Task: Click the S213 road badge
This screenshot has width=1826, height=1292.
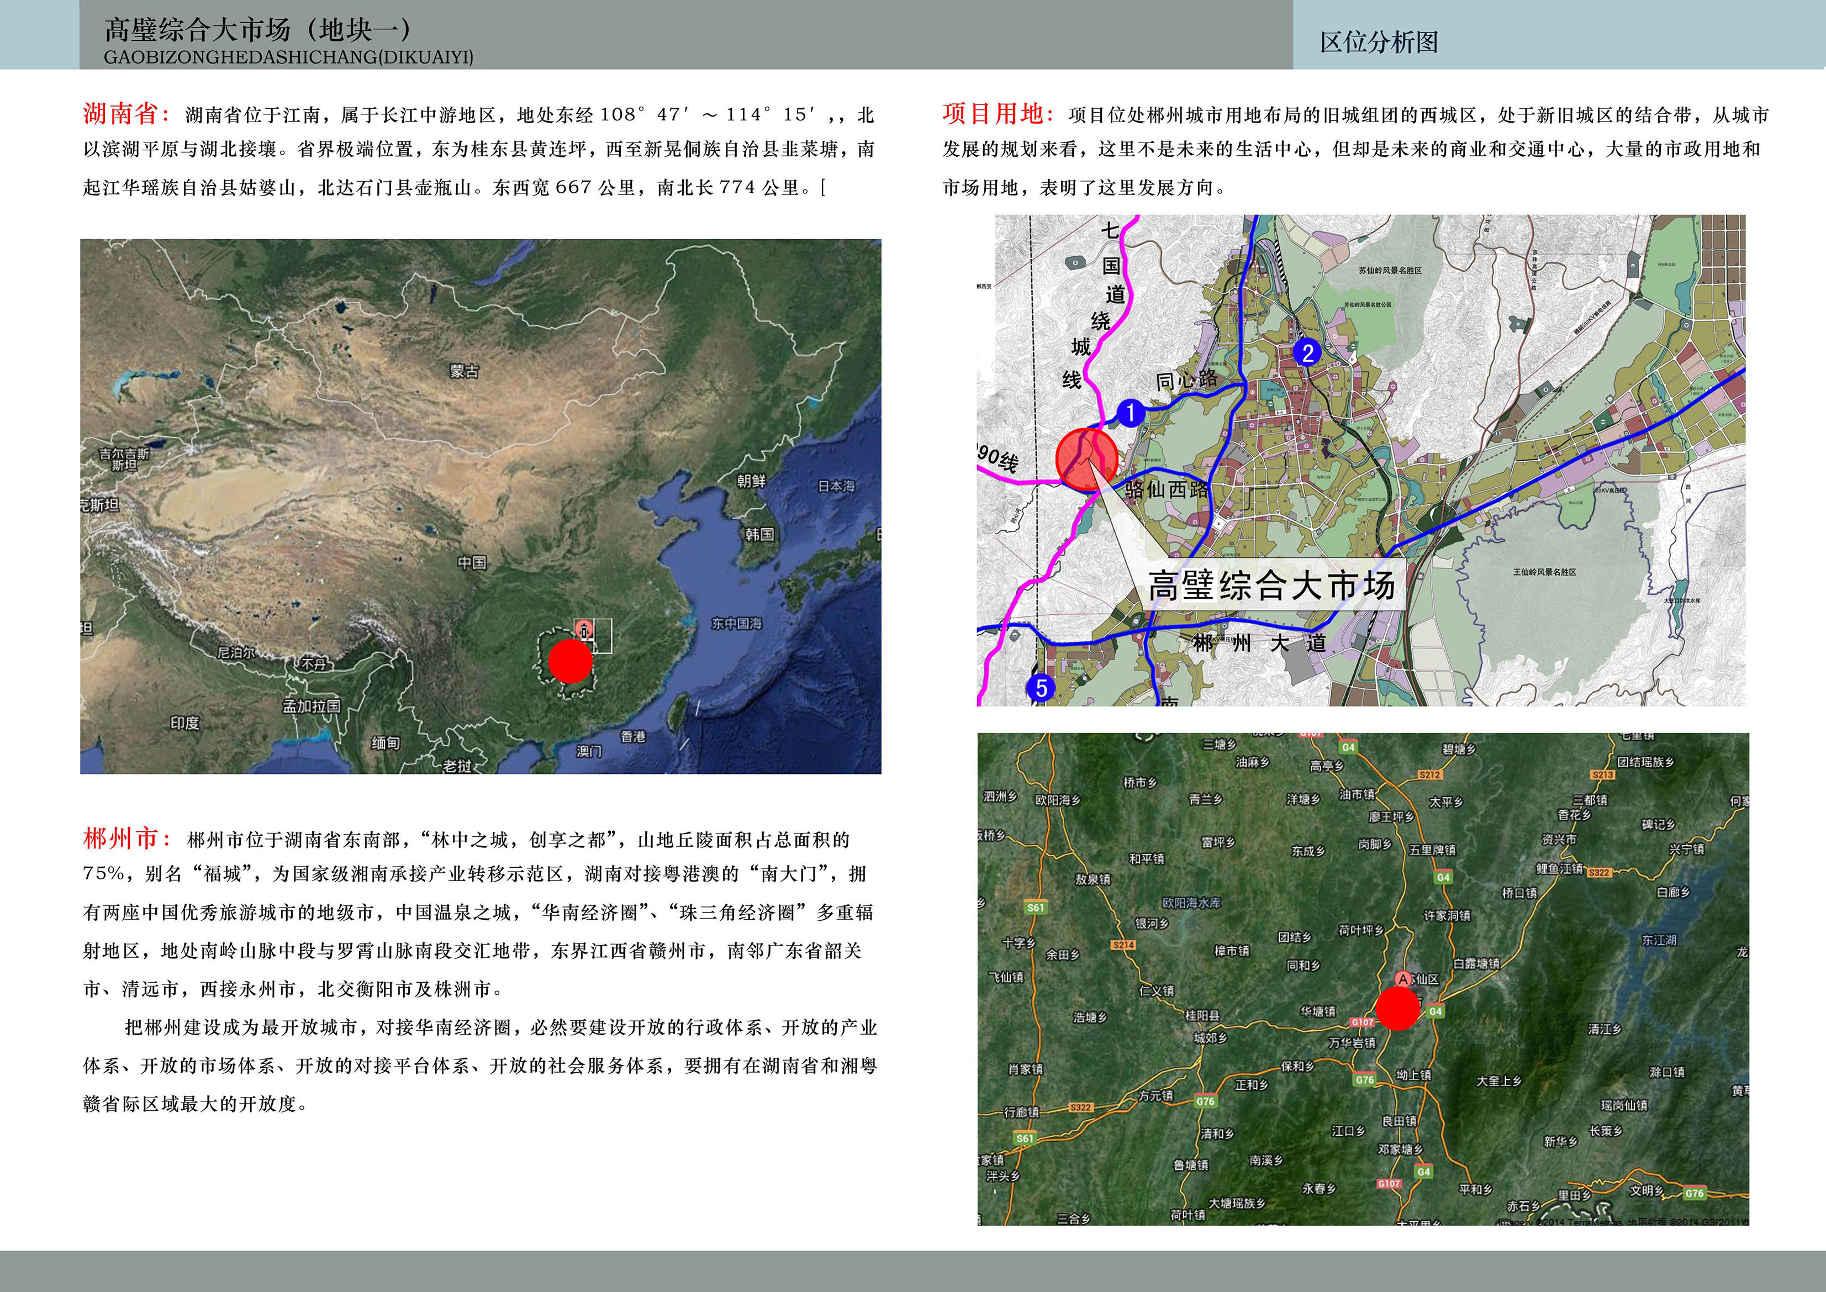Action: click(1602, 775)
